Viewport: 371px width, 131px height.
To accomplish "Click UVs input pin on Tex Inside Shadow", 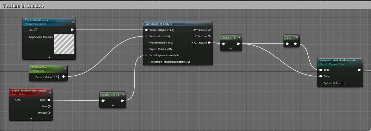I will (26, 30).
